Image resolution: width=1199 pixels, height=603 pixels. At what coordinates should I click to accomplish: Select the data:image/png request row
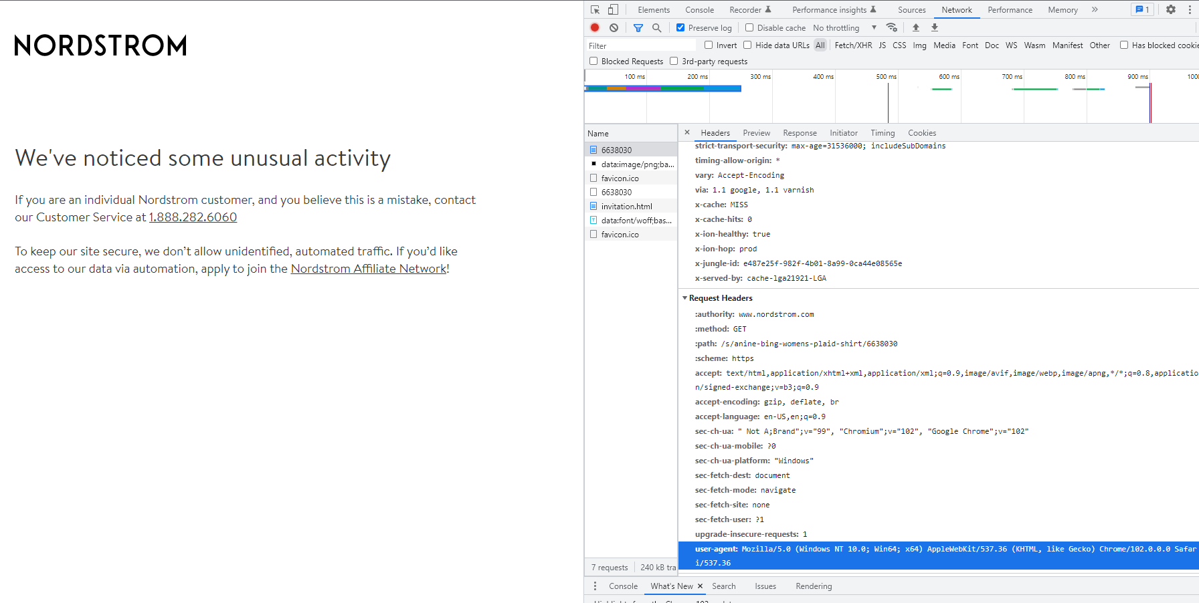[631, 164]
